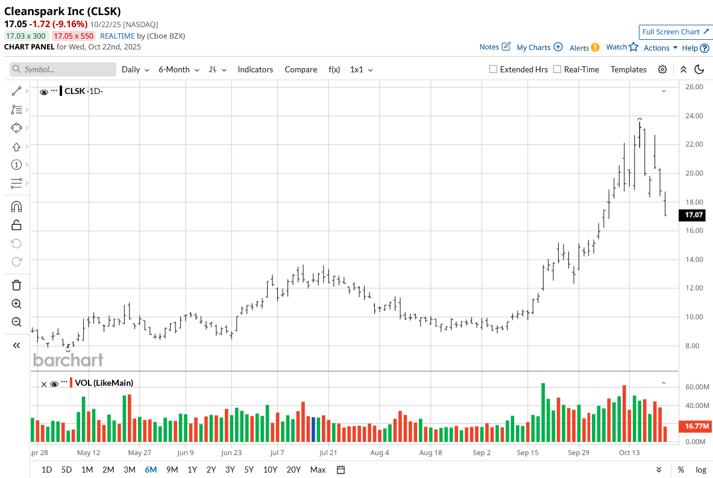Hide the VOL indicator pane
The width and height of the screenshot is (713, 478).
pos(54,384)
